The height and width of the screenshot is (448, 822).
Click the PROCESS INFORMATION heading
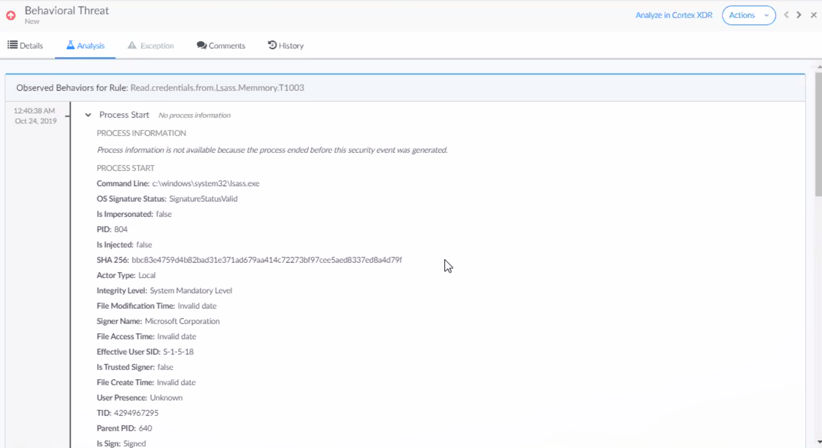[x=141, y=133]
